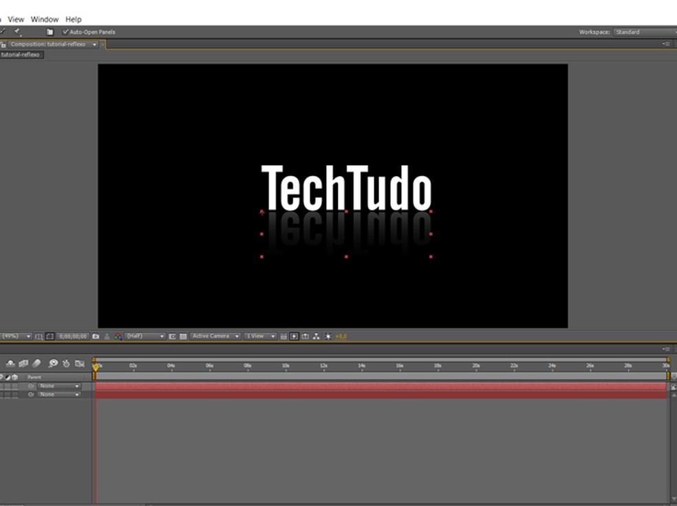Open the show channel RGB color icon
The image size is (677, 506).
point(118,336)
